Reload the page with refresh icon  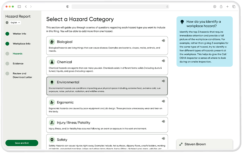[167, 7]
